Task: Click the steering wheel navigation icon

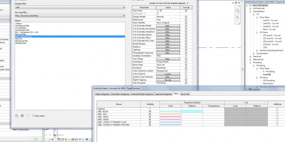Action: click(x=238, y=11)
